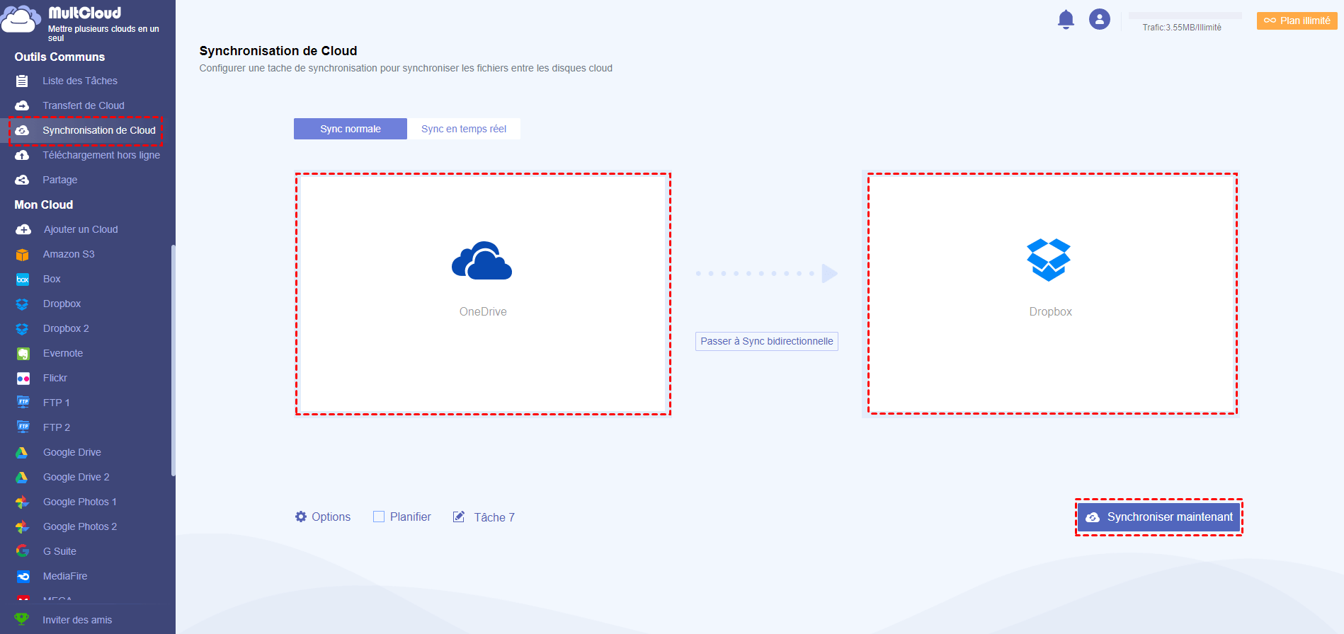Switch to Sync en temps réel tab
Screen dimensions: 1344x634
pyautogui.click(x=464, y=129)
